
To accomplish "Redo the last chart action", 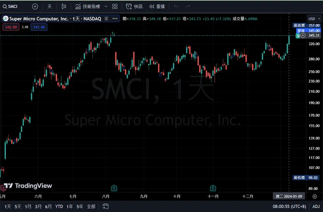I will pyautogui.click(x=187, y=6).
